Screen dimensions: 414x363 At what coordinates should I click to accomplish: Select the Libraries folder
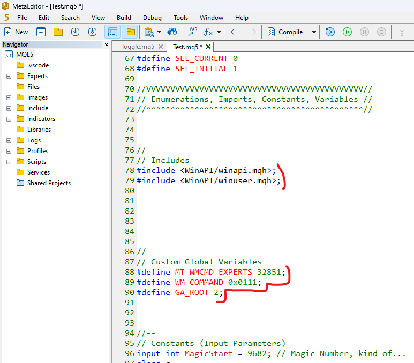click(39, 130)
